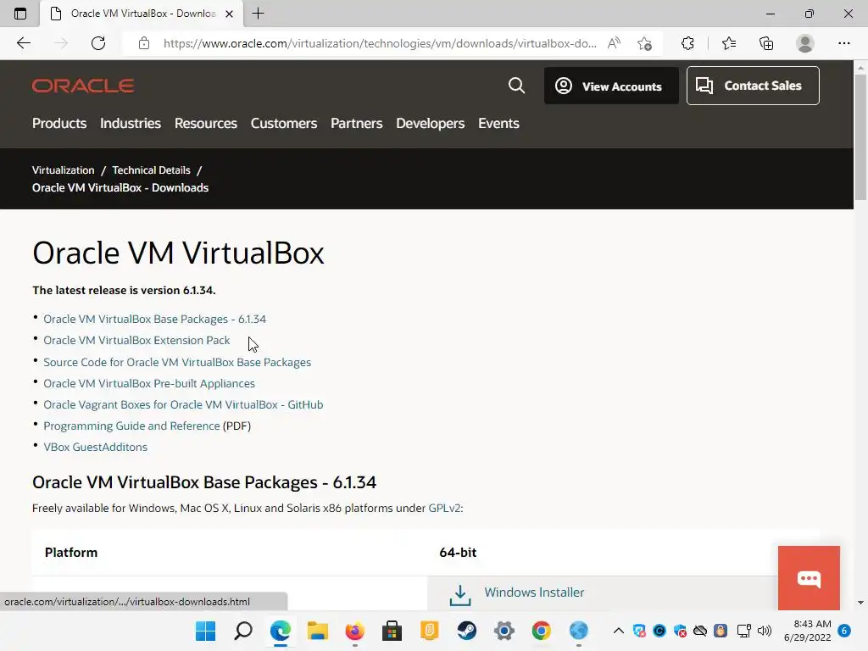The height and width of the screenshot is (651, 868).
Task: Open Programming Guide and Reference link
Action: [x=131, y=426]
